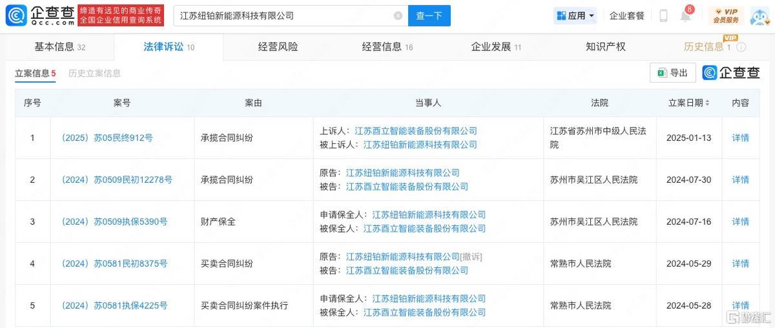Click the 企查查 logo in header
This screenshot has width=775, height=328.
point(40,15)
